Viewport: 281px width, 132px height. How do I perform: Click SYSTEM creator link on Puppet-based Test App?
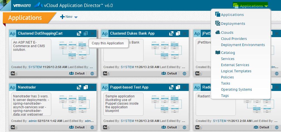click(127, 121)
